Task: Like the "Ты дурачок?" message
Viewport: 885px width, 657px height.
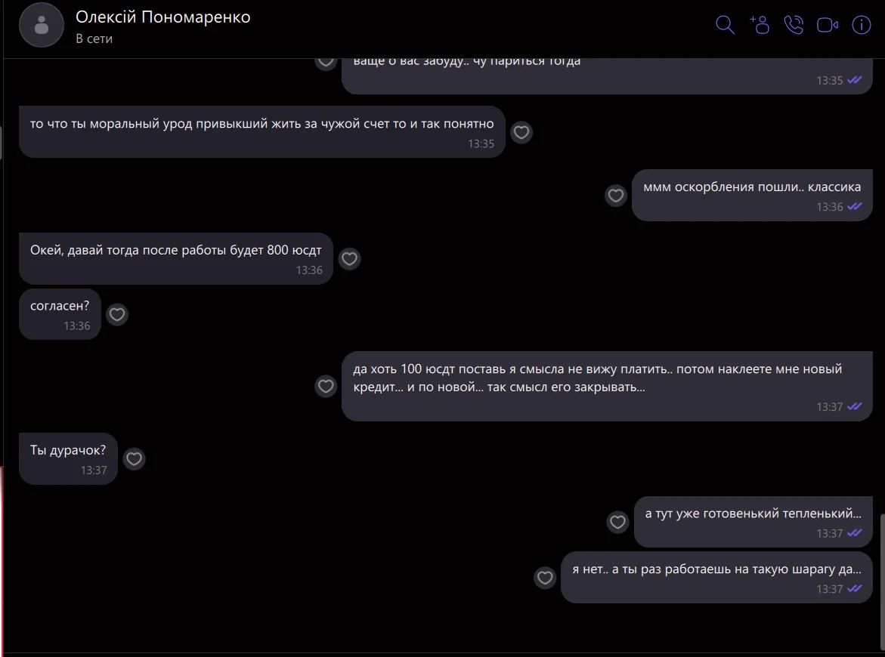Action: 134,458
